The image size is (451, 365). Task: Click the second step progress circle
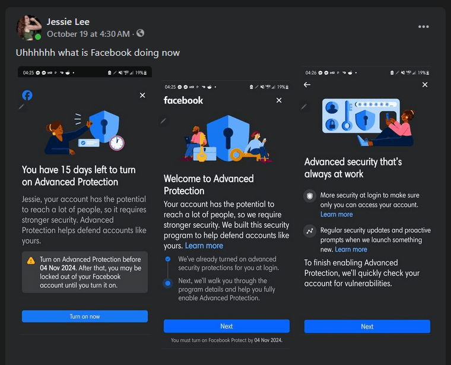[168, 283]
